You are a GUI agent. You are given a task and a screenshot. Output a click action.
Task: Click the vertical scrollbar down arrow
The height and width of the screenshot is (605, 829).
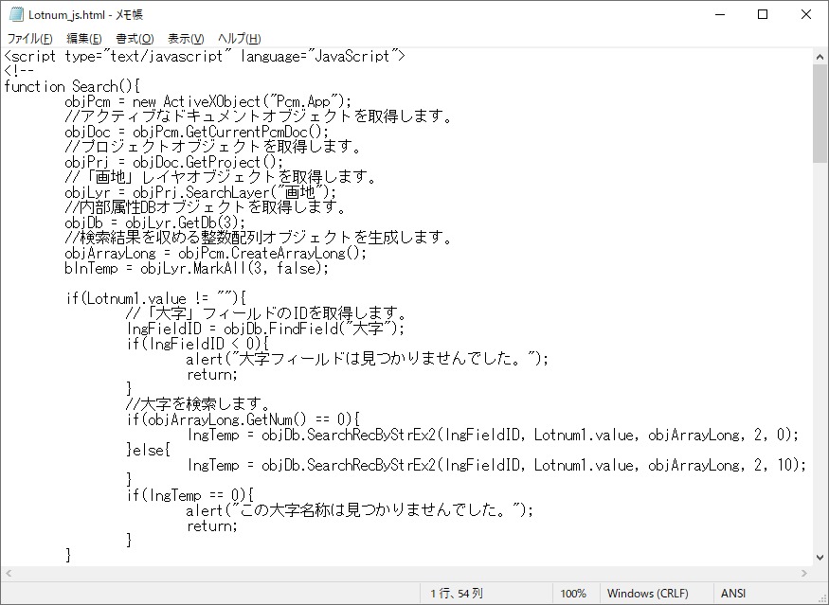(x=820, y=558)
